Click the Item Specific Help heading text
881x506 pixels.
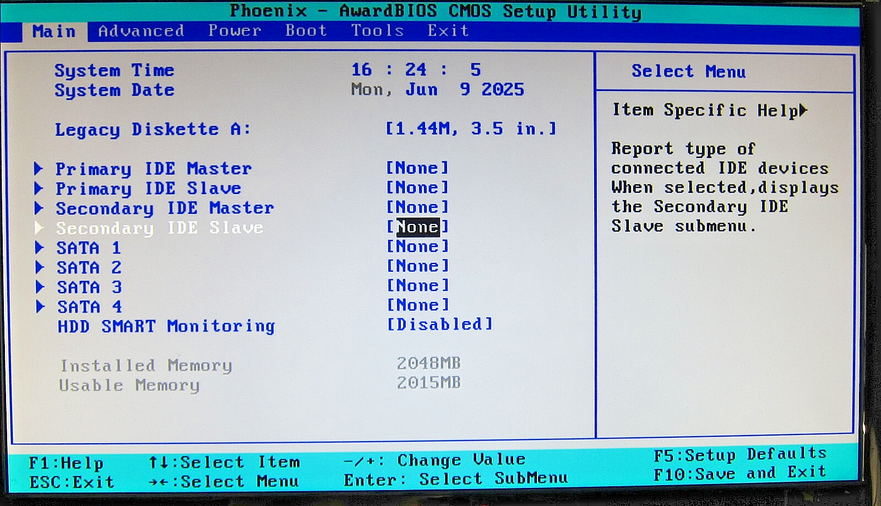click(x=706, y=111)
